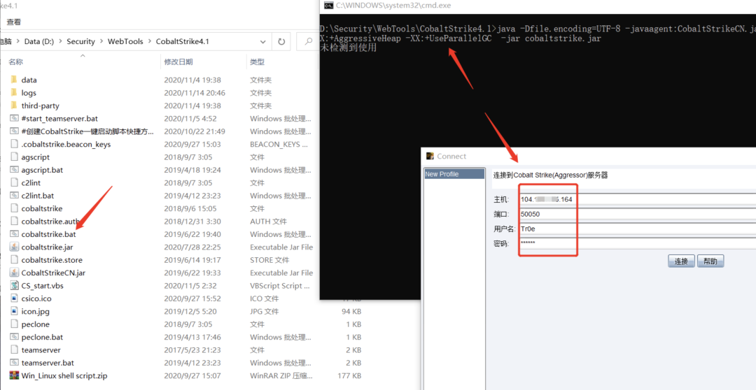Screen dimensions: 756x390
Task: Expand the Security breadcrumb chevron
Action: point(101,41)
